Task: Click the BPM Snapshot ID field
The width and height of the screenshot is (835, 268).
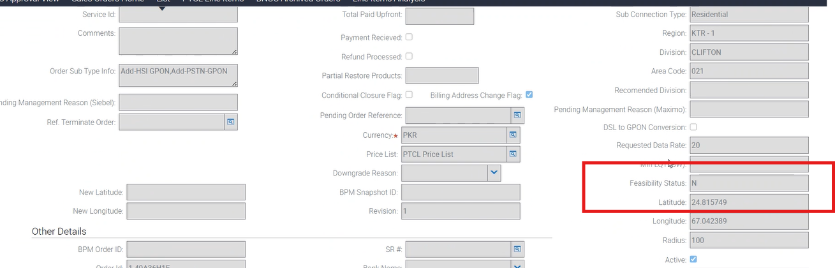Action: coord(460,192)
